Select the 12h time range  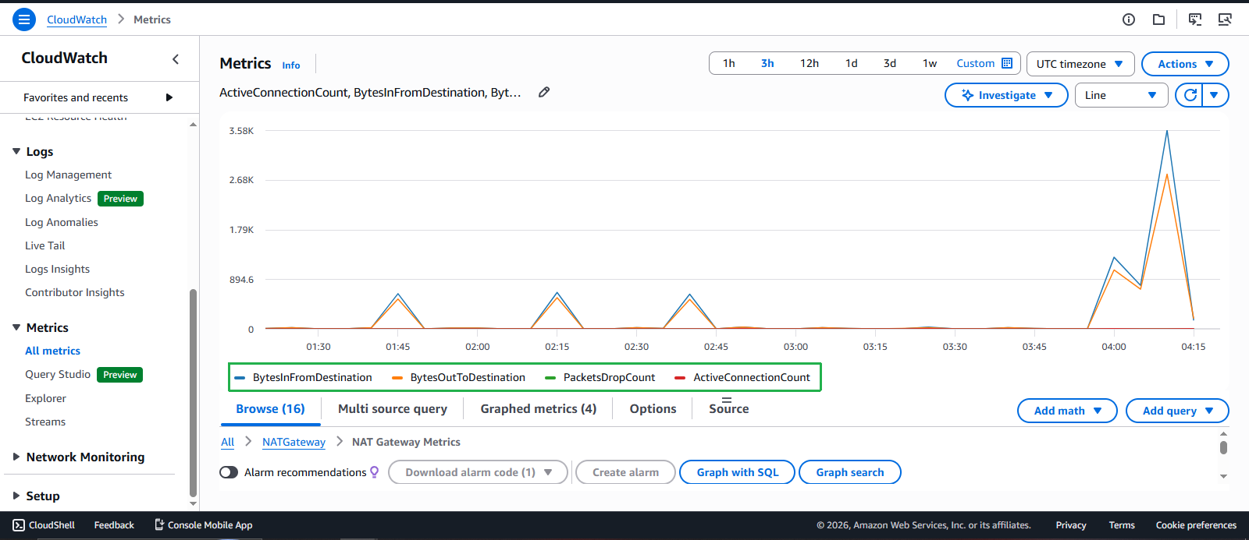point(810,63)
